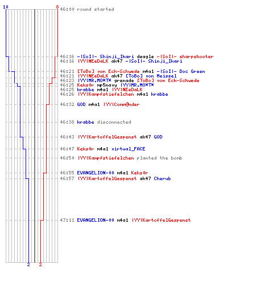Select EVANGELION-00 at 46:55

(x=96, y=173)
